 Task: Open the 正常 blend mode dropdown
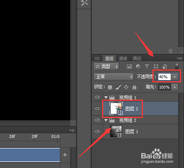[x=114, y=77]
